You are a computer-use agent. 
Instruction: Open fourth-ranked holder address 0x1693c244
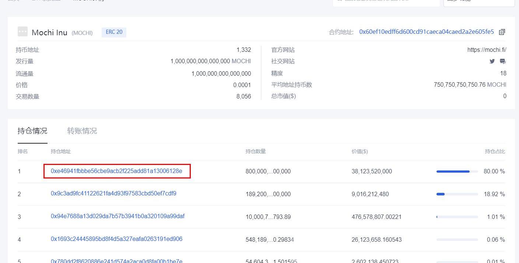(x=116, y=239)
